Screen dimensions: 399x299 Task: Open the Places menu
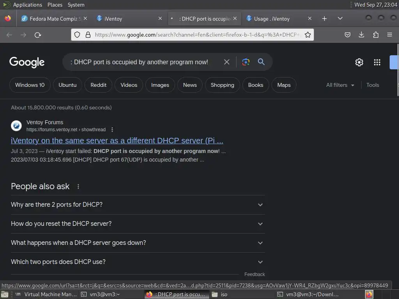tap(55, 5)
